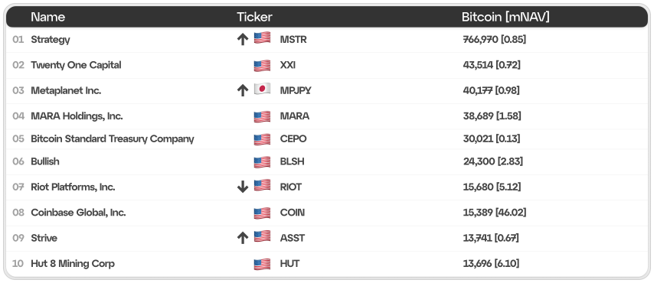
Task: Click the US flag beside BLSH ticker
Action: click(262, 161)
